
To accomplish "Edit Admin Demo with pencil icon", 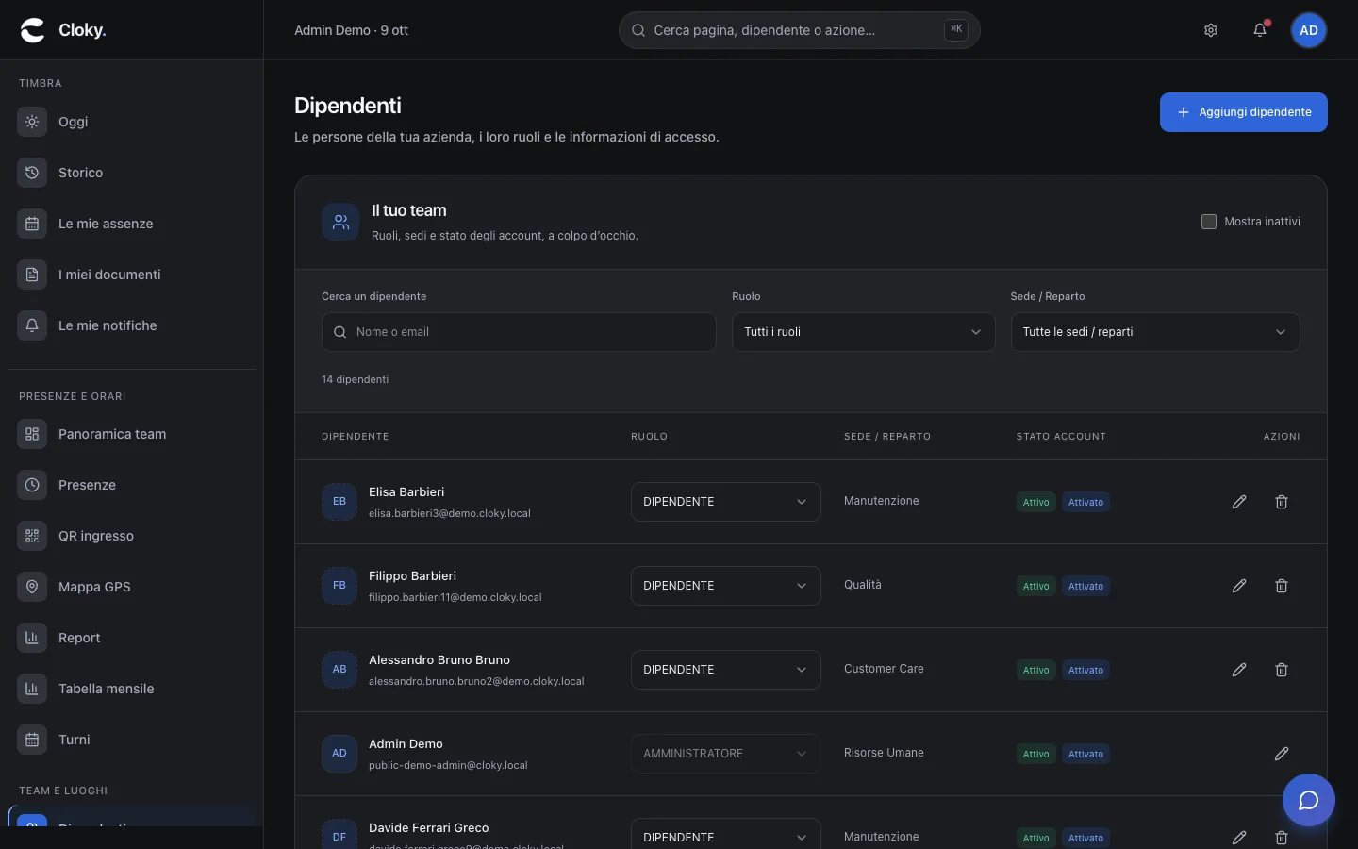I will point(1282,754).
